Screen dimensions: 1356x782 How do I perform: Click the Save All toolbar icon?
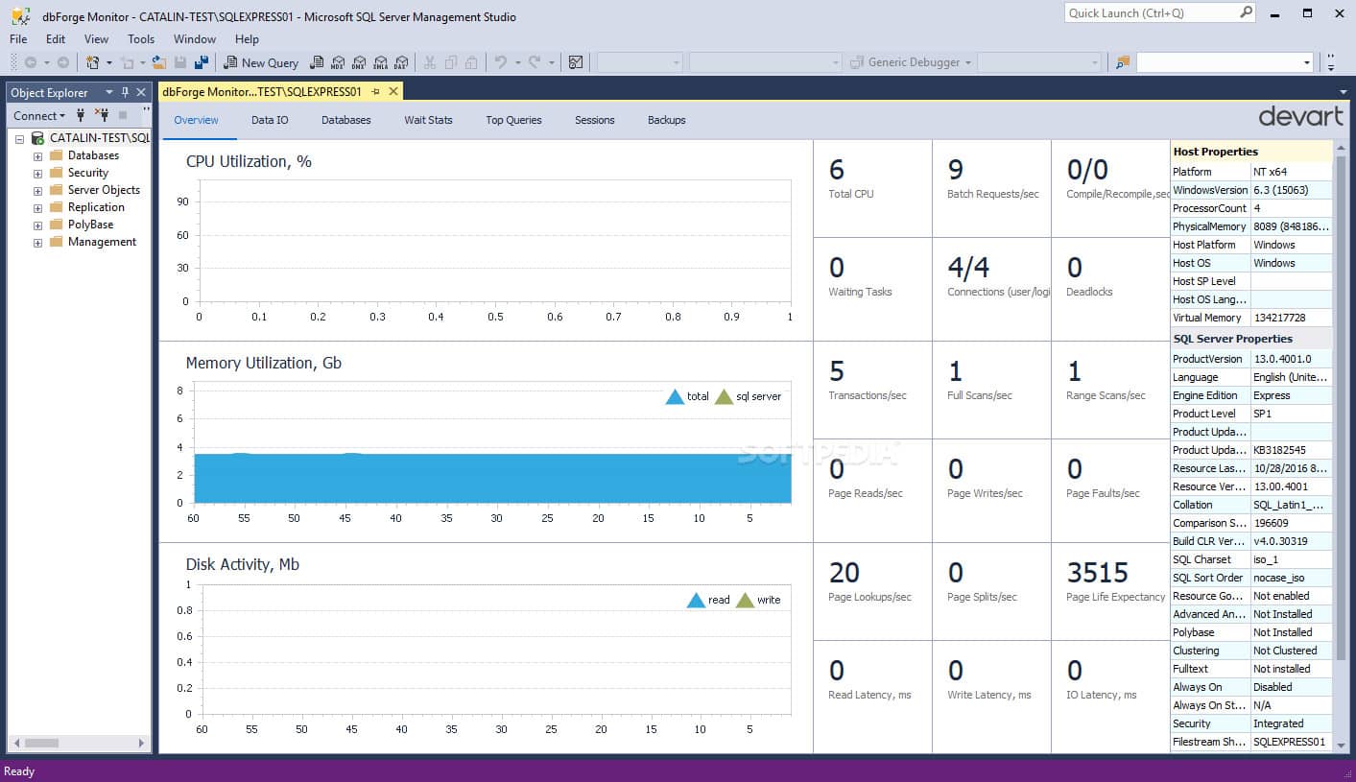point(202,62)
